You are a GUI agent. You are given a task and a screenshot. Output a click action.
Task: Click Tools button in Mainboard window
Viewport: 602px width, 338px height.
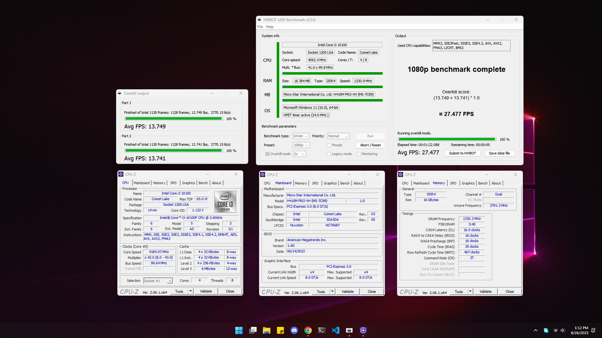[x=321, y=292]
